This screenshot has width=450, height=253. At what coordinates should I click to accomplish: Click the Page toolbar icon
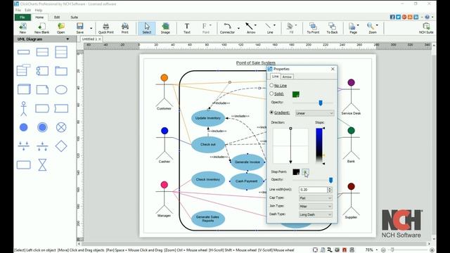(353, 28)
